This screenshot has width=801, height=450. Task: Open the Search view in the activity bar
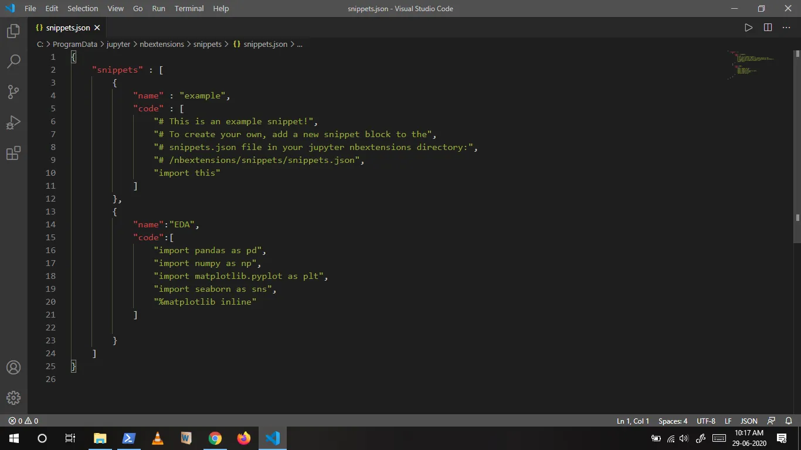(x=13, y=61)
